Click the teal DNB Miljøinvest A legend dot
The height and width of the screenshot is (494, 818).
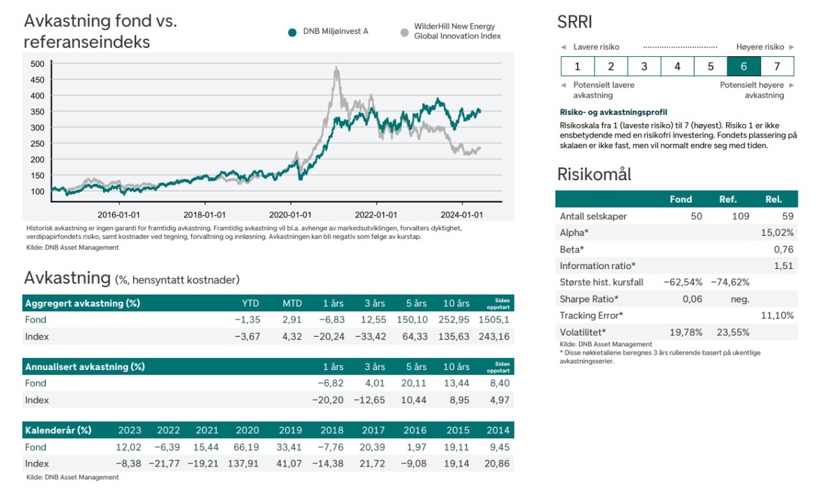coord(292,32)
